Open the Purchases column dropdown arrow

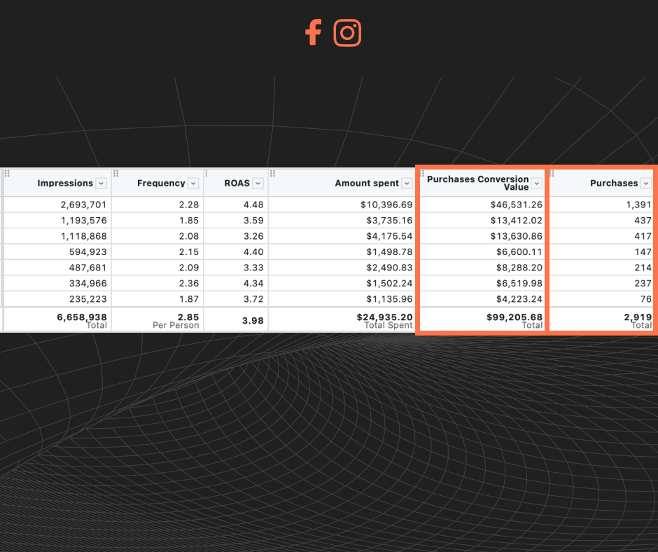click(646, 183)
